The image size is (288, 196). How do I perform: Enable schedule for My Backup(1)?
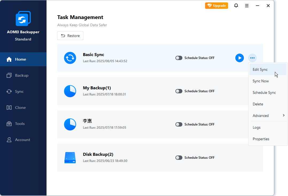[179, 91]
